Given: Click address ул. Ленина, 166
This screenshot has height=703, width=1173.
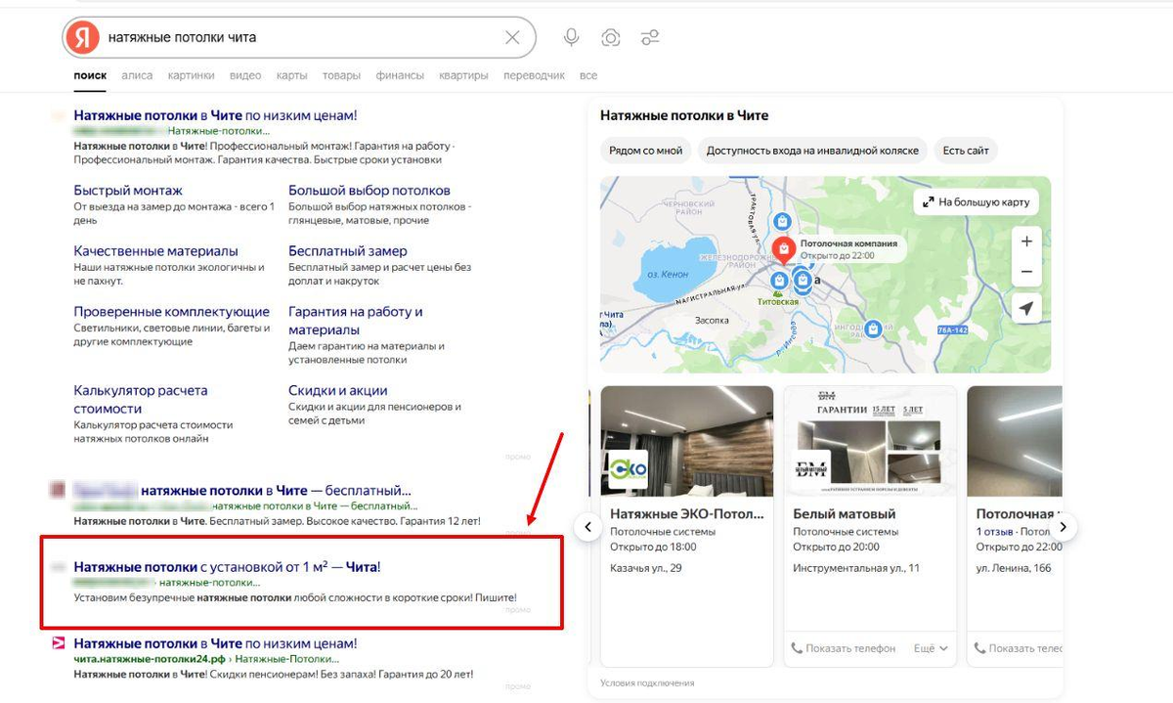Looking at the screenshot, I should point(1014,567).
